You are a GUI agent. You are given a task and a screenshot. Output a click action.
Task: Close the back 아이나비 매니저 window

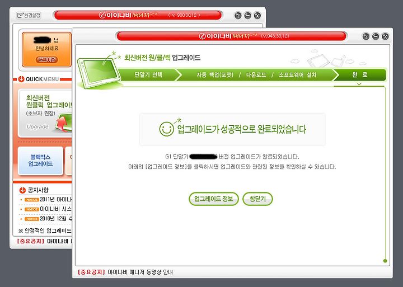tap(257, 16)
